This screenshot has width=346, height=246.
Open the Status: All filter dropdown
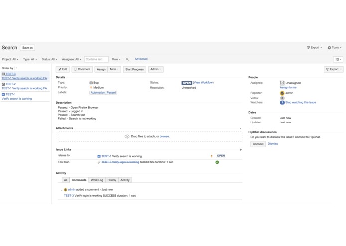tap(49, 59)
